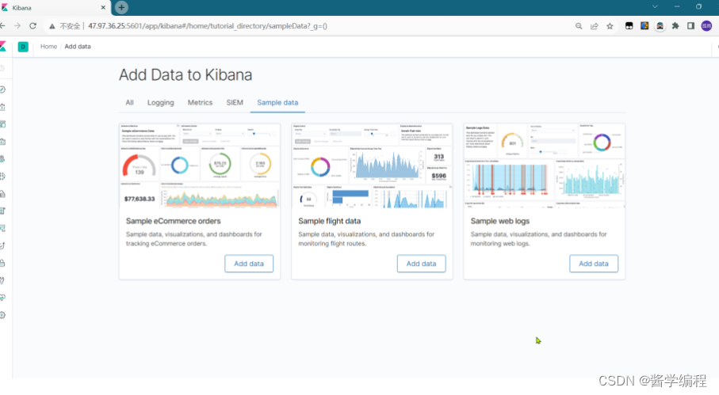Bookmark this page with the star icon
Screen dimensions: 719x395
tap(610, 26)
